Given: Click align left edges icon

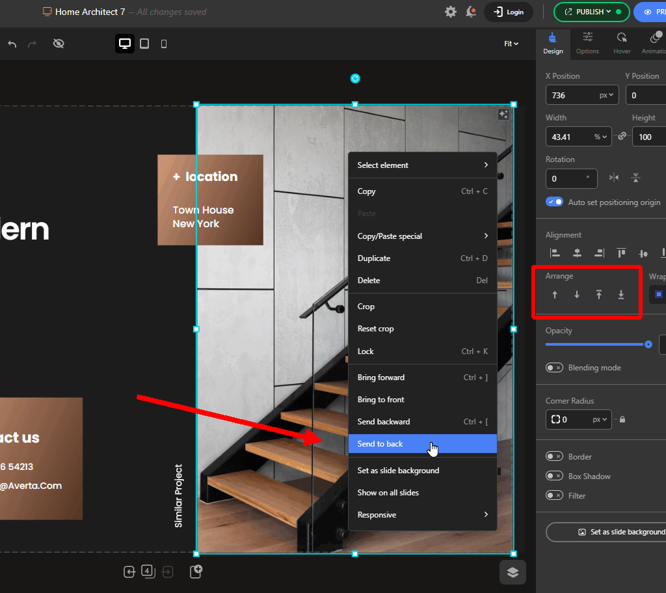Looking at the screenshot, I should click(555, 253).
